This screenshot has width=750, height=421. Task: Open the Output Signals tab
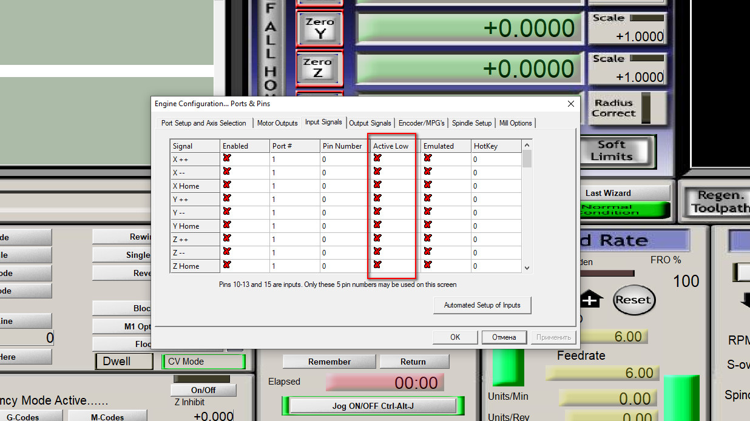tap(370, 123)
